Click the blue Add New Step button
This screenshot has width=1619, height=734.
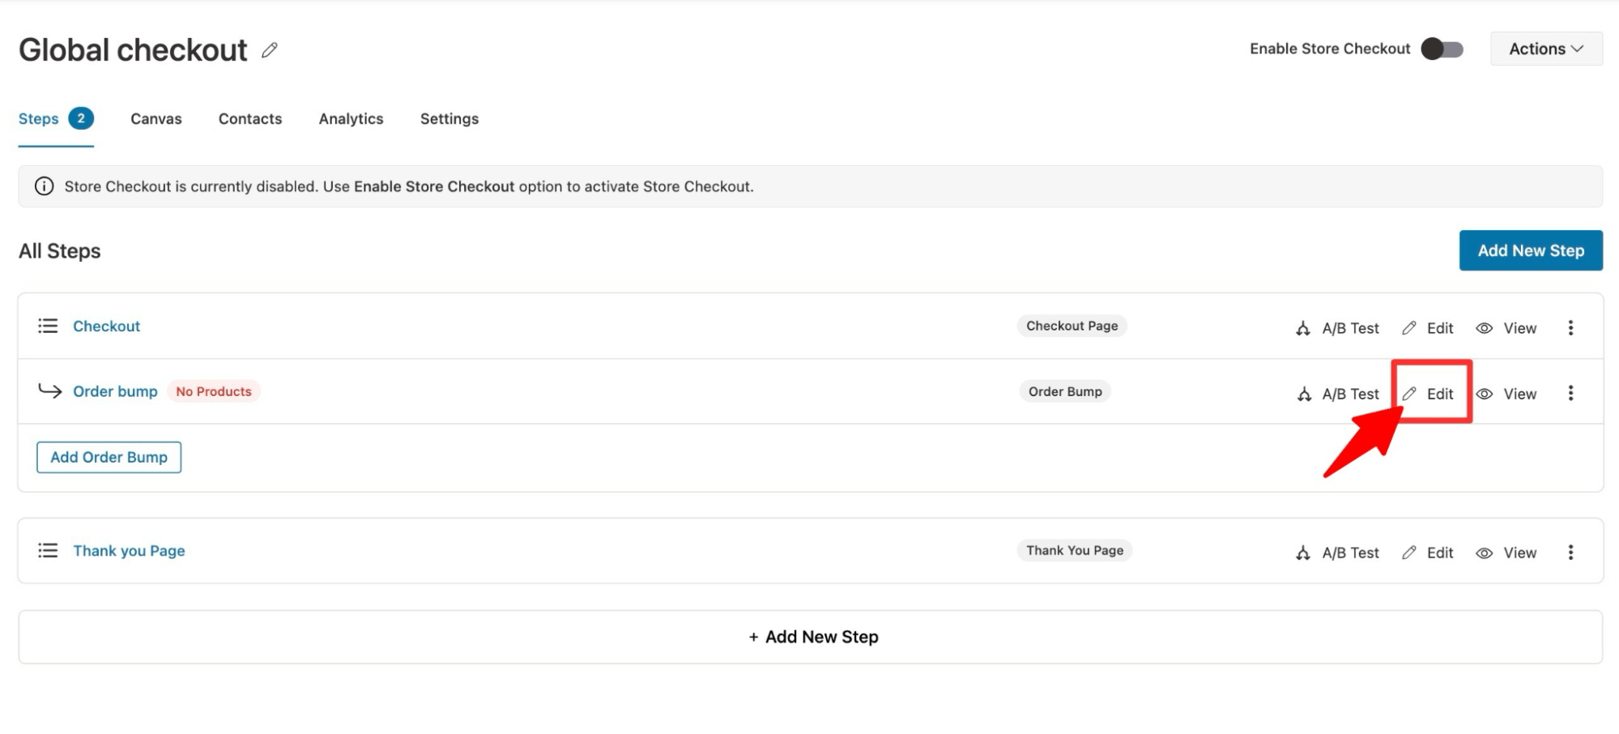(1531, 250)
